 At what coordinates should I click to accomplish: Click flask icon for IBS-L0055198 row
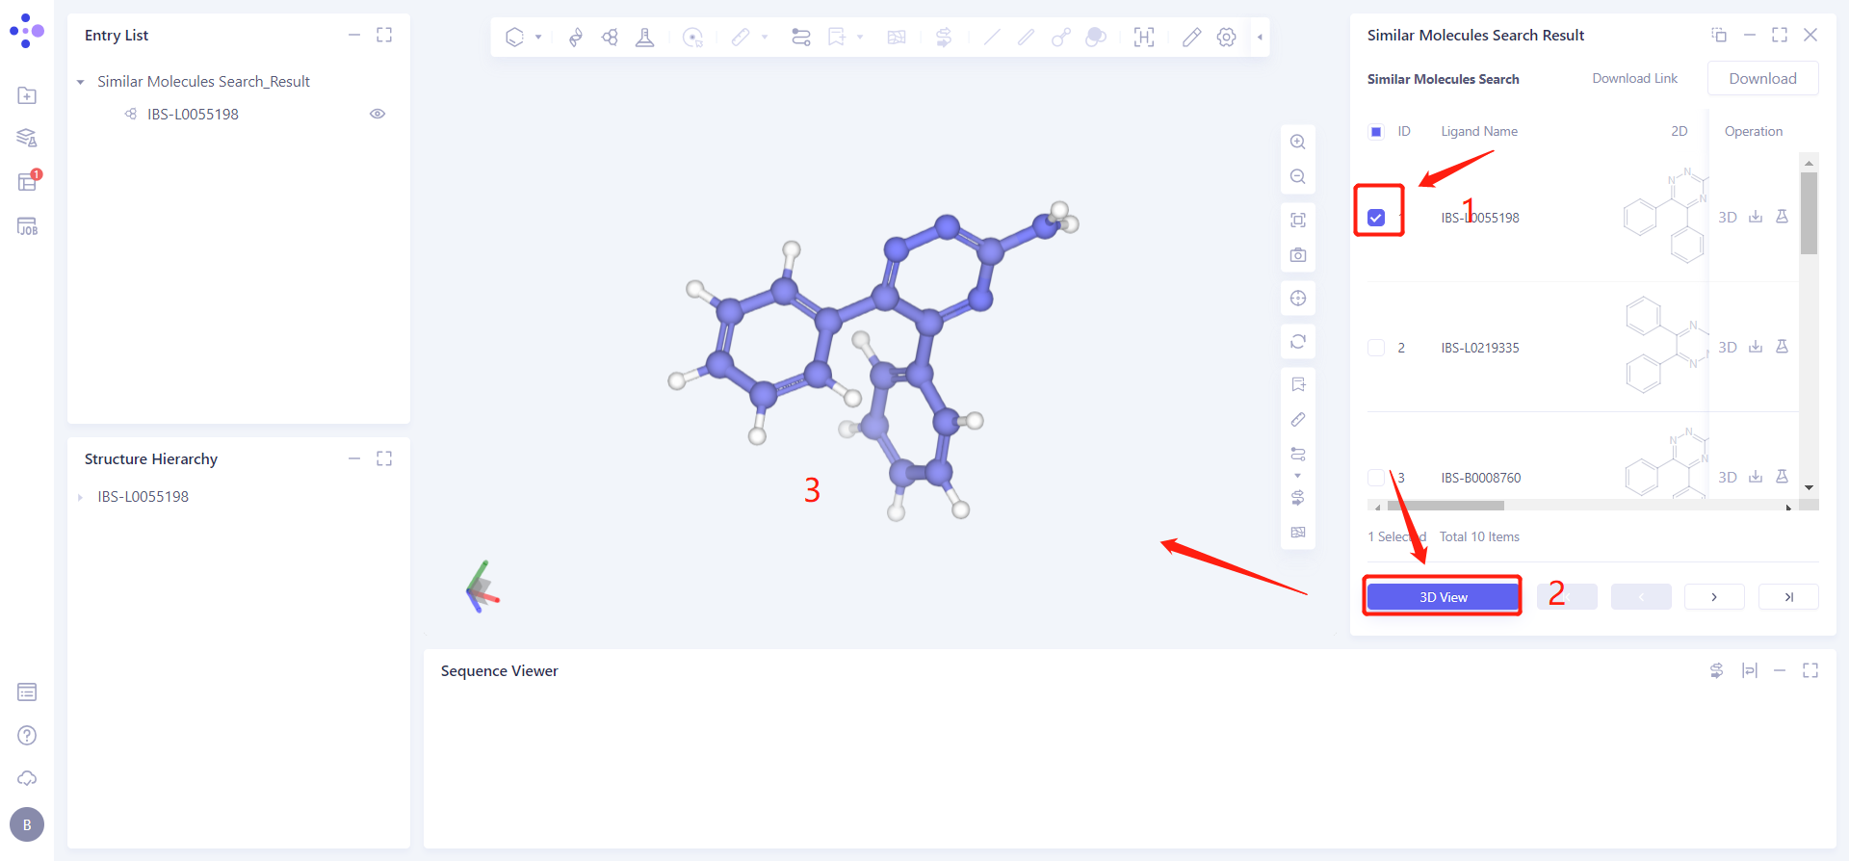[1782, 217]
